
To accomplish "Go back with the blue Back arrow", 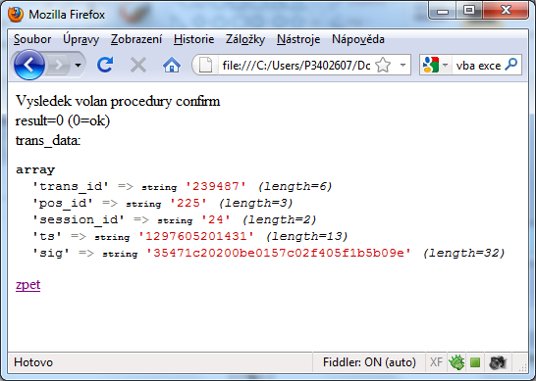I will 29,65.
